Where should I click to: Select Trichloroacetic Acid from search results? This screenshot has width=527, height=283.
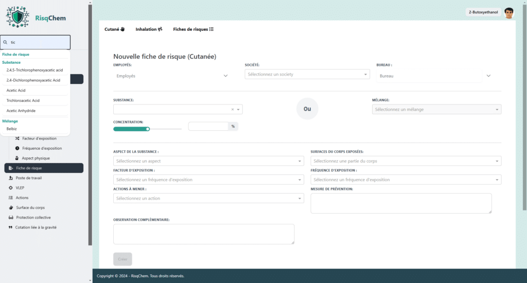click(23, 100)
